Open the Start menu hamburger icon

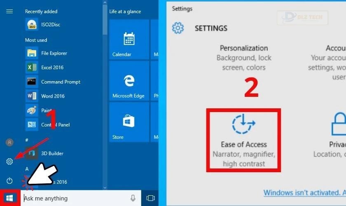(x=9, y=11)
